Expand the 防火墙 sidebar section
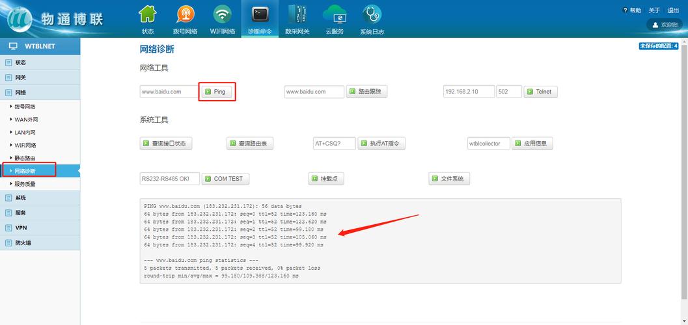Image resolution: width=688 pixels, height=325 pixels. pos(40,242)
